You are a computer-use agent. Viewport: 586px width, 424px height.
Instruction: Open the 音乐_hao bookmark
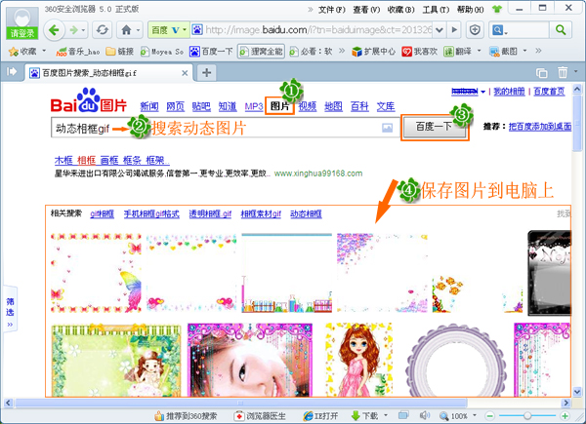(x=78, y=52)
